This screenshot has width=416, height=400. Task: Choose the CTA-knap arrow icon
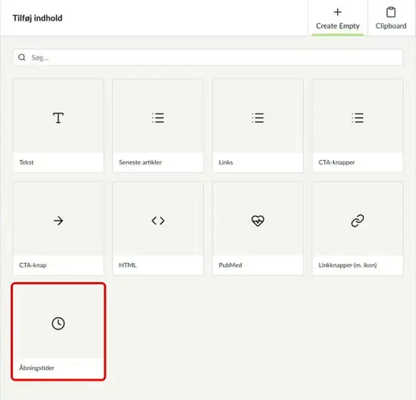58,221
